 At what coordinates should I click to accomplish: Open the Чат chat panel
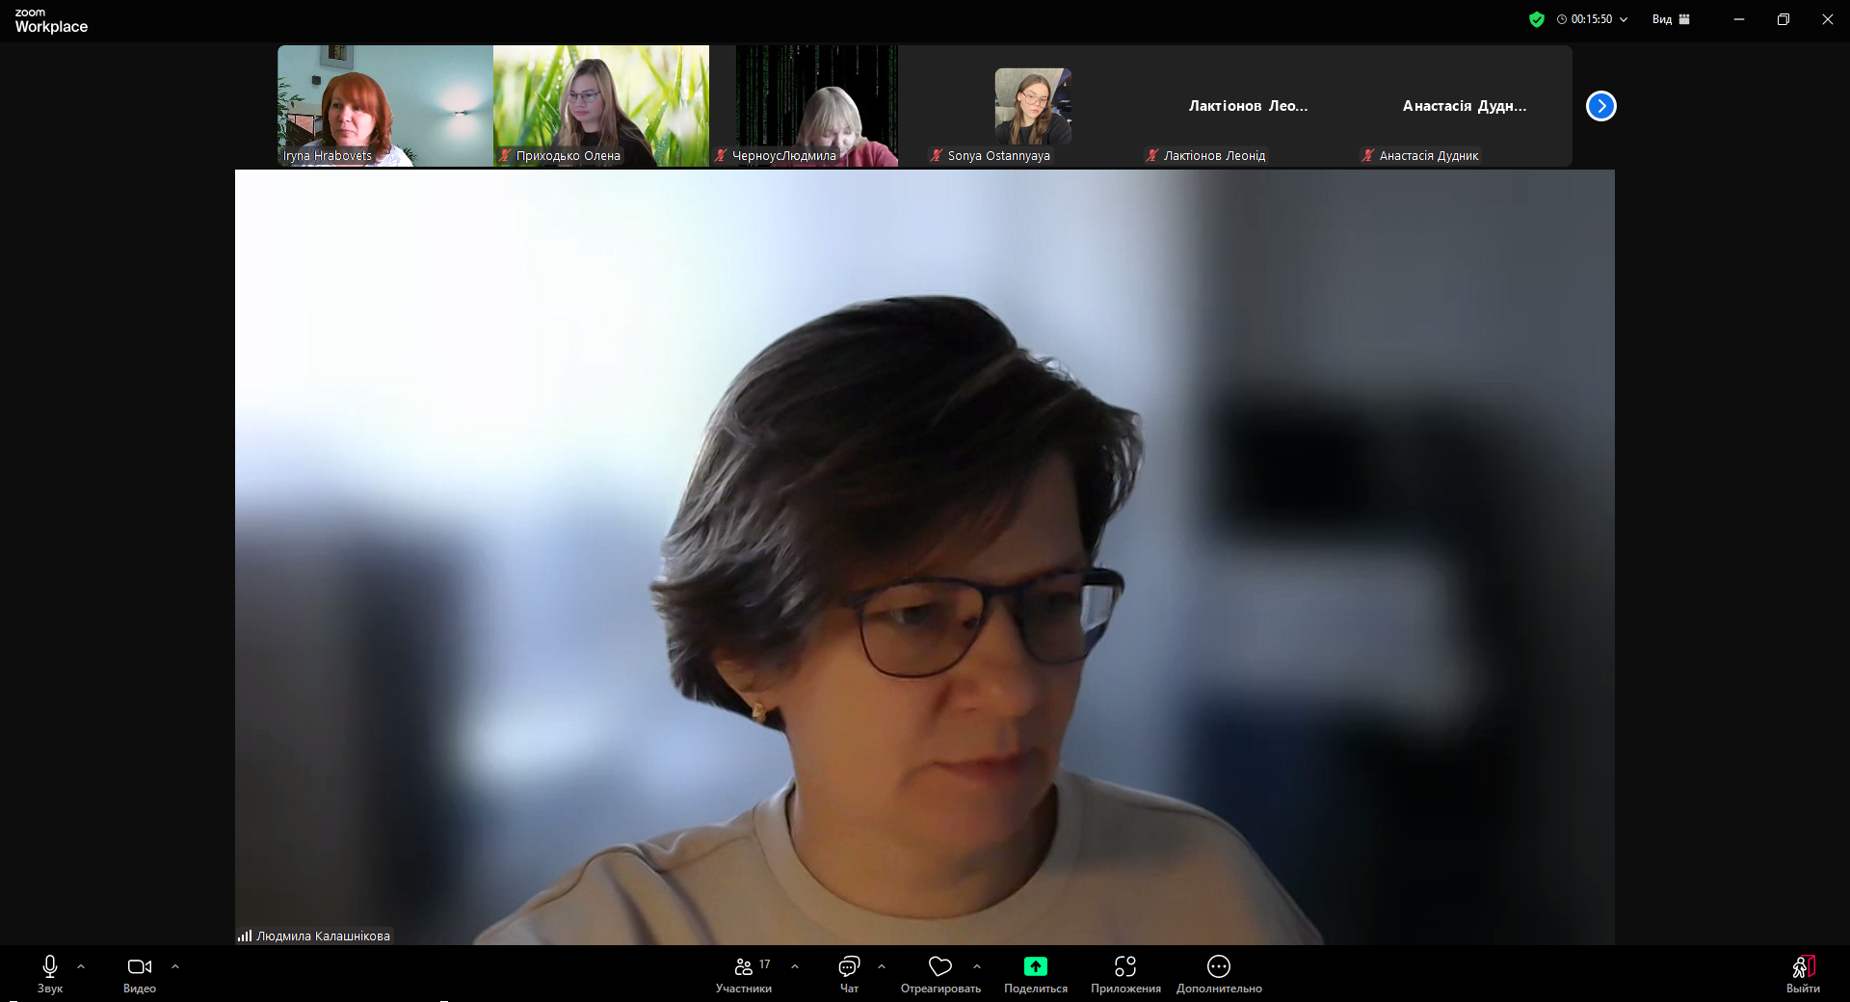click(849, 973)
